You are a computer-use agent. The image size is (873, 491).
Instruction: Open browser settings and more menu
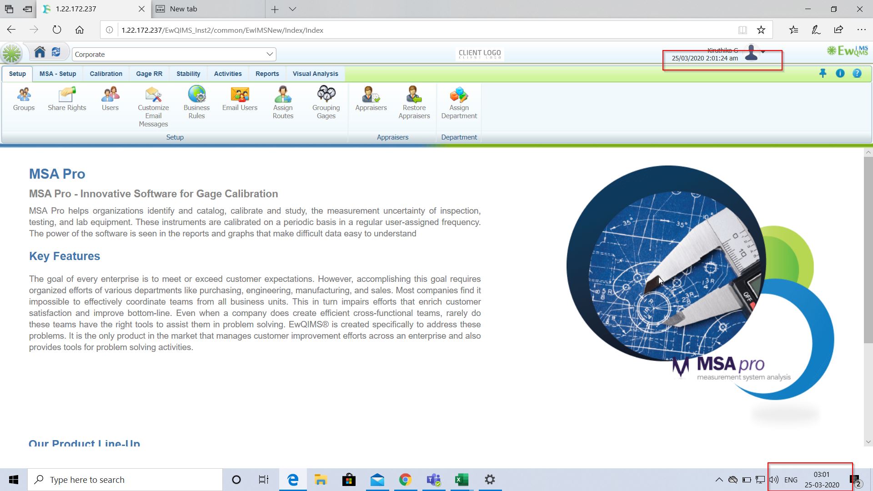pos(861,30)
